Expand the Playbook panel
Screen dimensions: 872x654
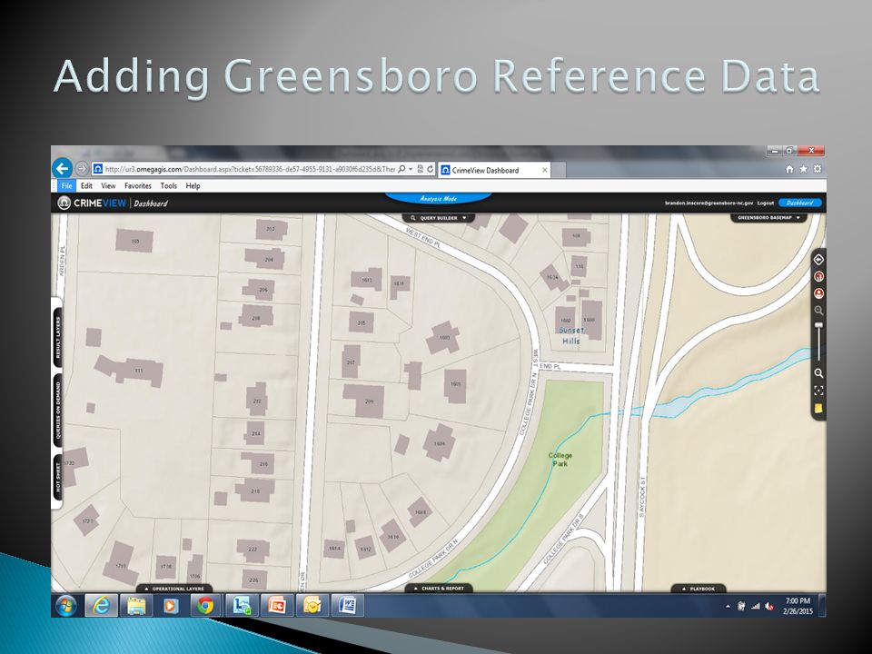[699, 589]
